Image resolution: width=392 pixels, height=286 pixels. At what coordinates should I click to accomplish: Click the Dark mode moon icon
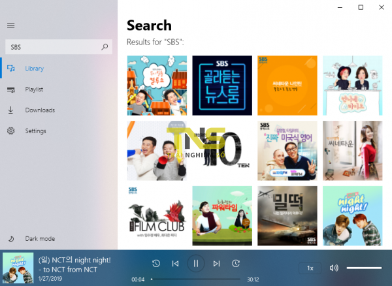11,239
